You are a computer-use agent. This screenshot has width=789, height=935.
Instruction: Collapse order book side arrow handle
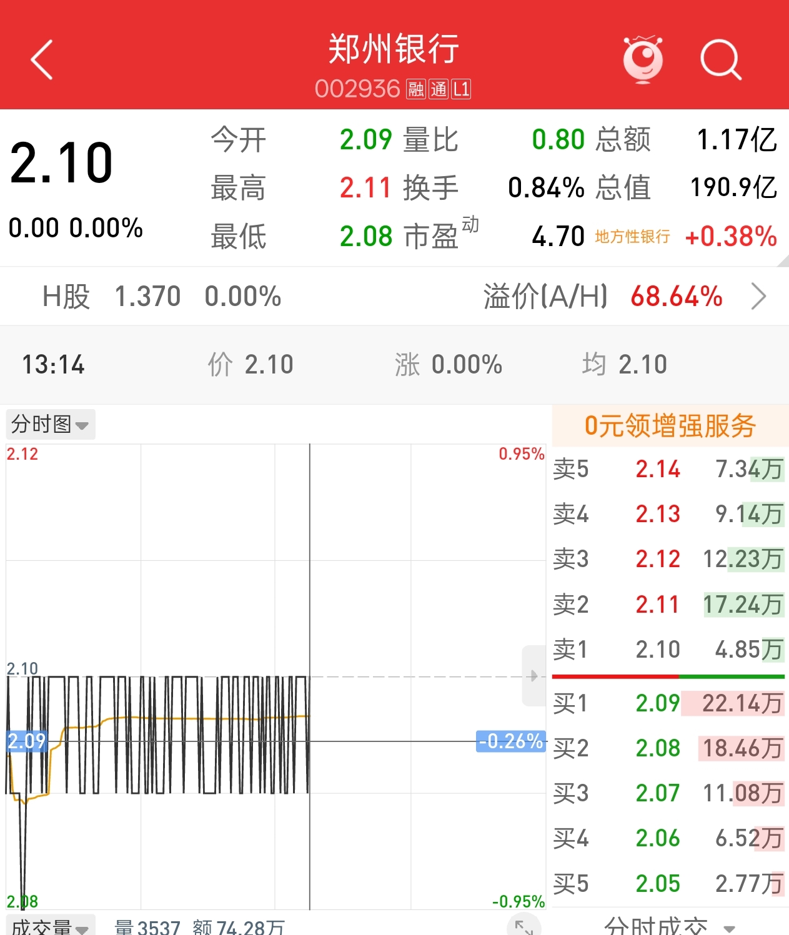[533, 676]
